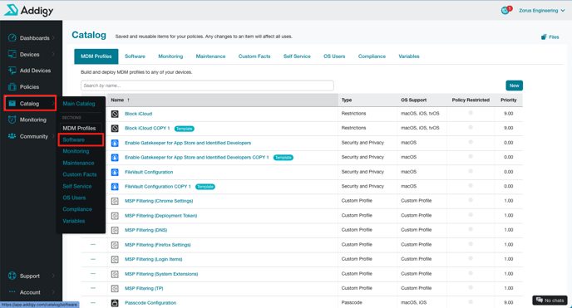Toggle Policy Restricted for MSP Filtering (DNS)
This screenshot has height=308, width=572.
pos(471,229)
